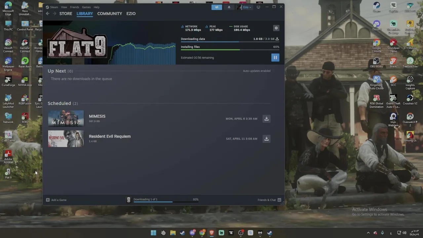The width and height of the screenshot is (423, 238).
Task: Select Among Us desktop icon
Action: (x=410, y=137)
